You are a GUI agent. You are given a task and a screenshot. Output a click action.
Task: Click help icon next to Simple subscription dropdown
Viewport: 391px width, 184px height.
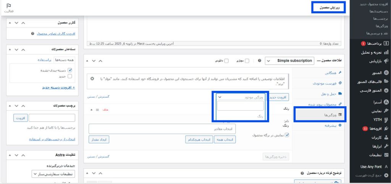[260, 61]
